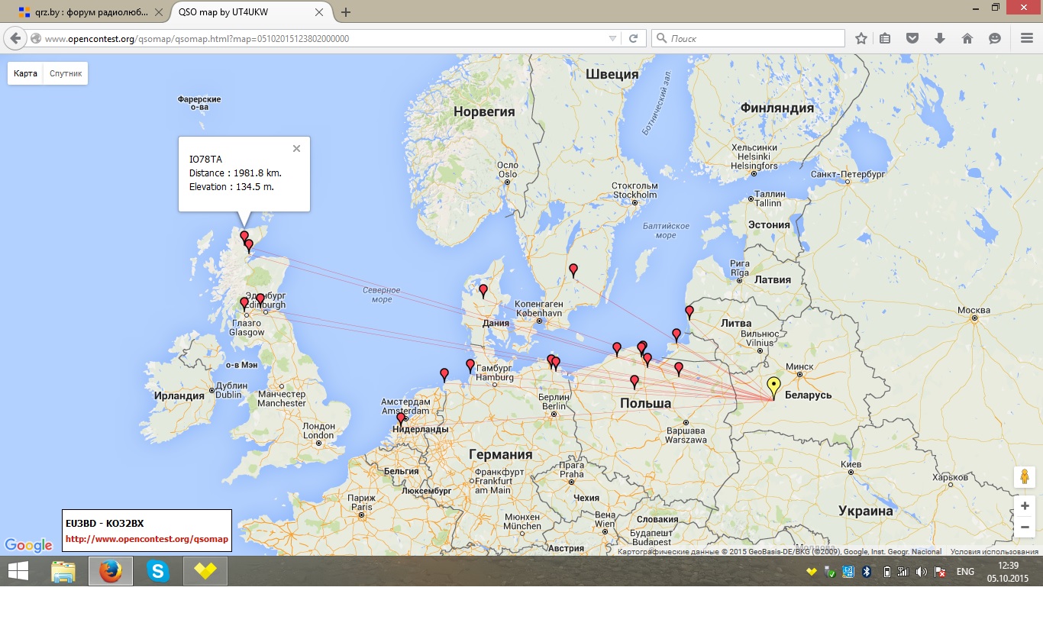The width and height of the screenshot is (1043, 626).
Task: Open the Pocket icon in Firefox toolbar
Action: tap(912, 38)
